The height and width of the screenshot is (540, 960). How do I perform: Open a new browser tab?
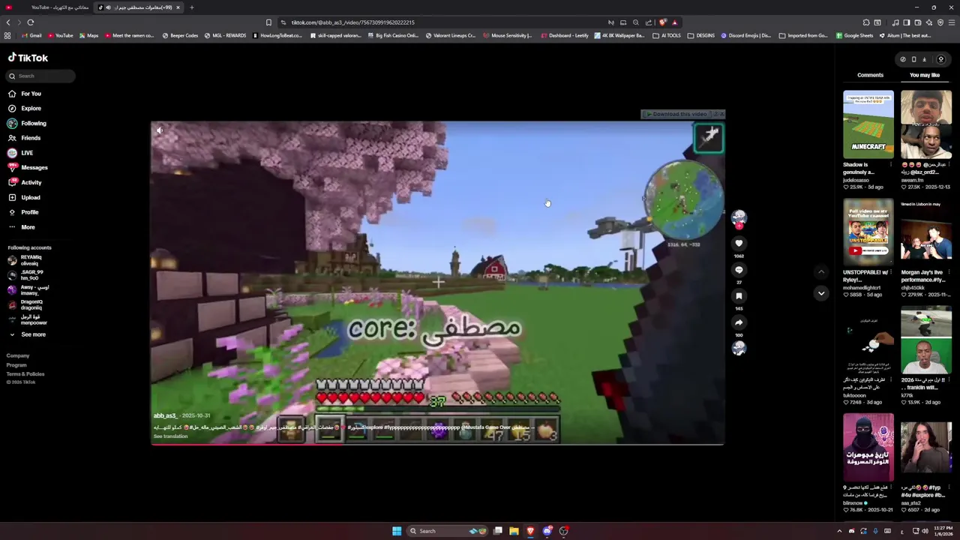(x=191, y=7)
